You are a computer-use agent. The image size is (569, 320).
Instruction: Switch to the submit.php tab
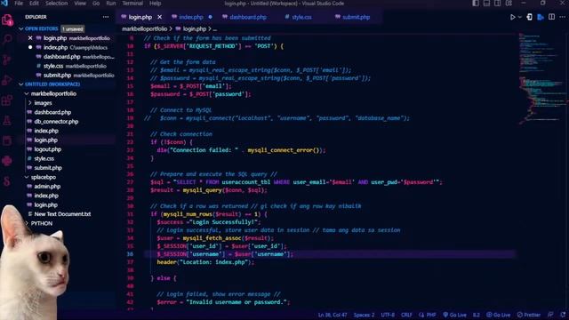click(x=356, y=17)
